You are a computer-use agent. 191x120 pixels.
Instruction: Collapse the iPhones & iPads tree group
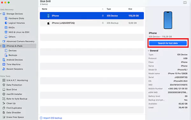click(x=1, y=46)
